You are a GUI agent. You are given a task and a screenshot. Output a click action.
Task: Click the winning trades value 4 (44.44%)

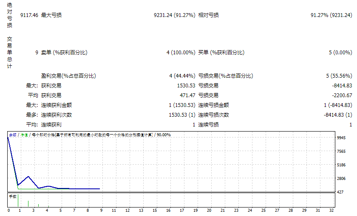point(182,76)
